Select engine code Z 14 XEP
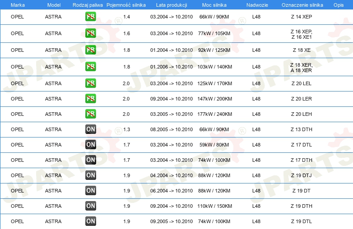Viewport: 353px width, 229px height. pyautogui.click(x=302, y=17)
